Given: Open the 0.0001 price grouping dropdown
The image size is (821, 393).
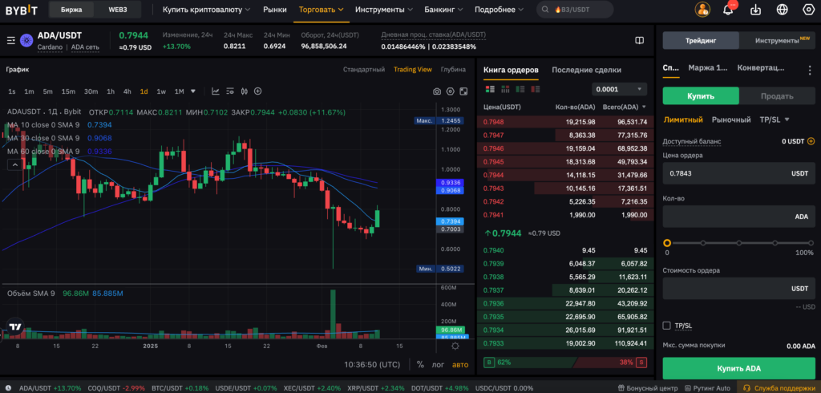Looking at the screenshot, I should point(620,89).
